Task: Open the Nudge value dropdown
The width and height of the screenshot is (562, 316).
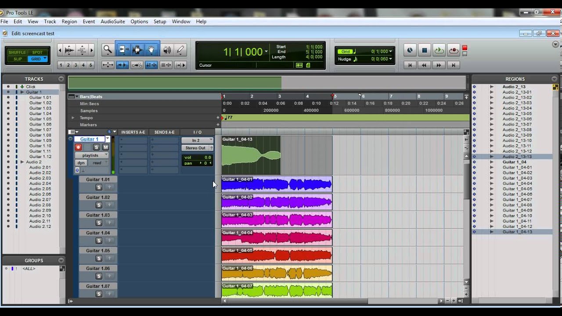Action: pos(390,59)
